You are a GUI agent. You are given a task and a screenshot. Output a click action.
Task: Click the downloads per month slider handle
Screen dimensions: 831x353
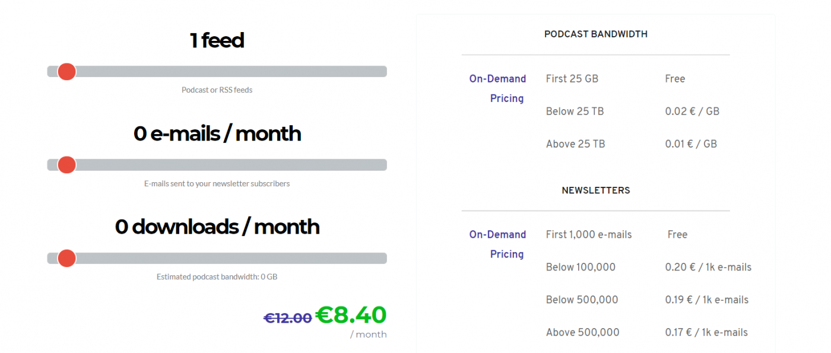66,258
